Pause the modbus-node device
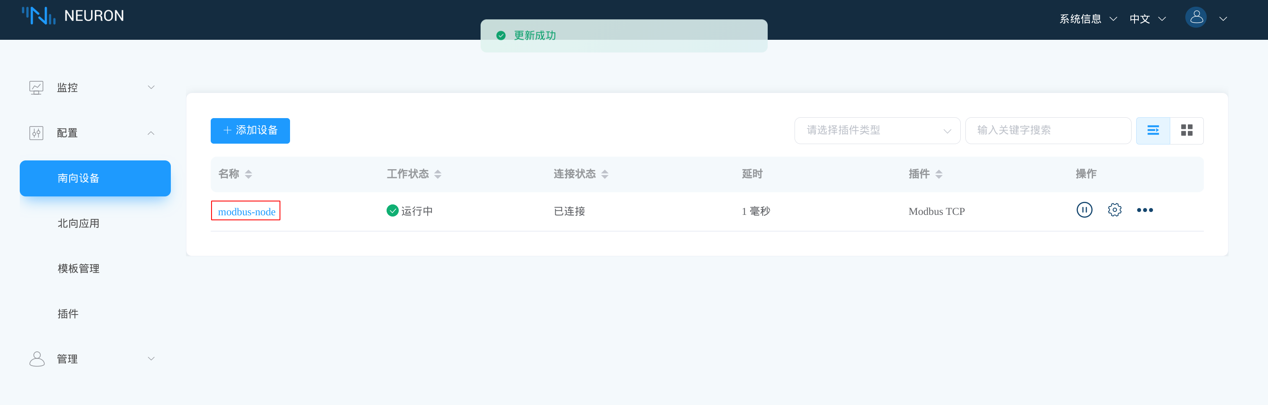Viewport: 1268px width, 405px height. tap(1085, 210)
